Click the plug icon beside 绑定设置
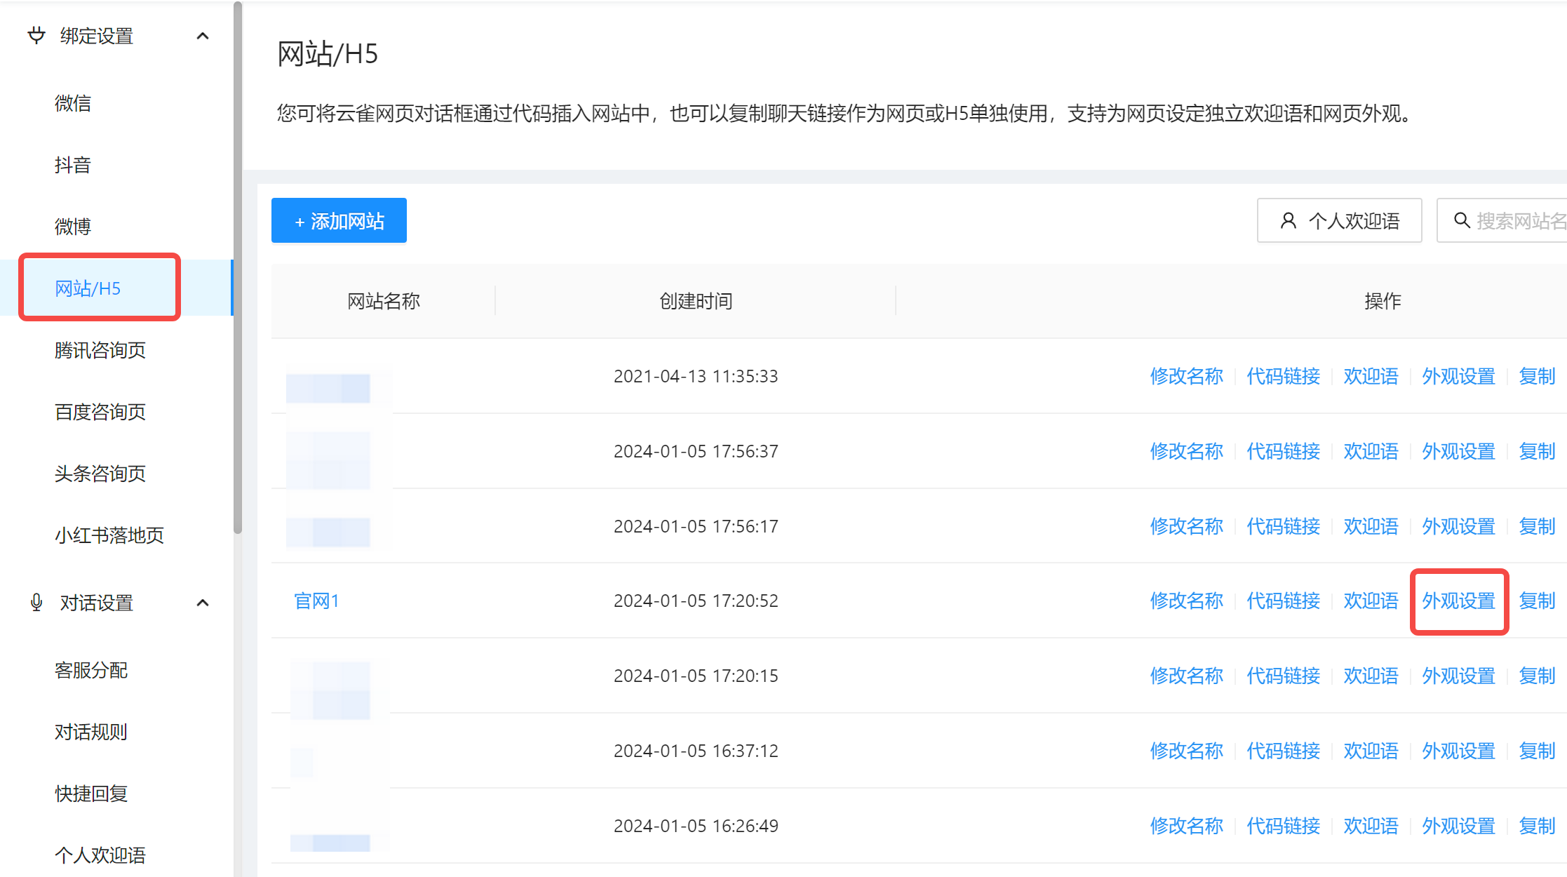This screenshot has width=1567, height=877. [x=36, y=35]
